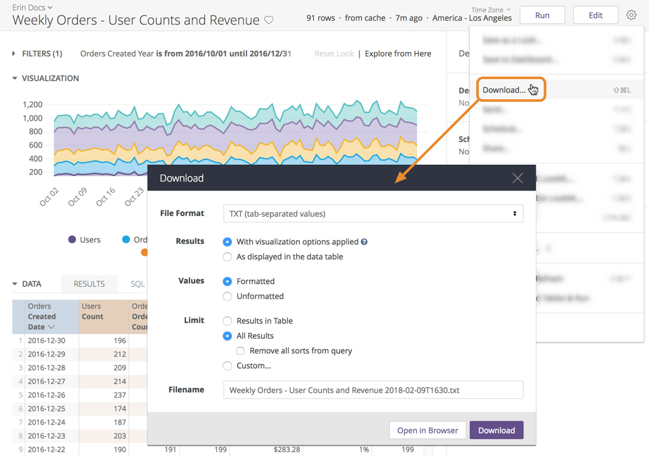Viewport: 649px width, 456px height.
Task: Enable 'Remove all sorts from query' checkbox
Action: click(x=240, y=351)
